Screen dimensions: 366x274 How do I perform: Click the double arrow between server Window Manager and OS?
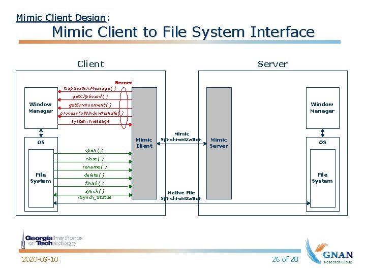(323, 133)
